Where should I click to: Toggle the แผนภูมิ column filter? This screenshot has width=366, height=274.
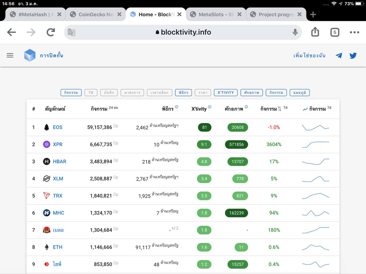(x=300, y=92)
